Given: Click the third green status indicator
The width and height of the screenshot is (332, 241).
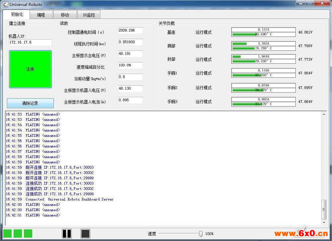Looking at the screenshot, I should (28, 234).
